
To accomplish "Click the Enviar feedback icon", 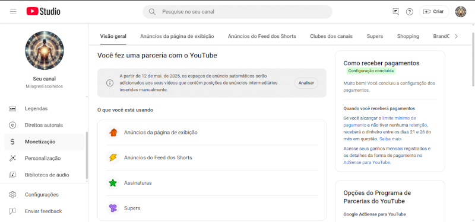I will coord(12,211).
